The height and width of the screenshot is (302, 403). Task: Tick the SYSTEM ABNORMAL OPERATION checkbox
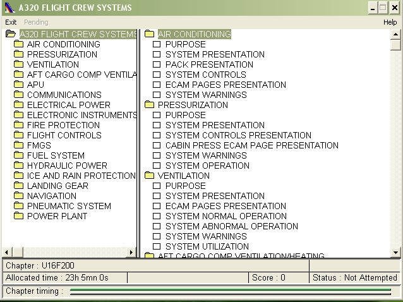157,226
